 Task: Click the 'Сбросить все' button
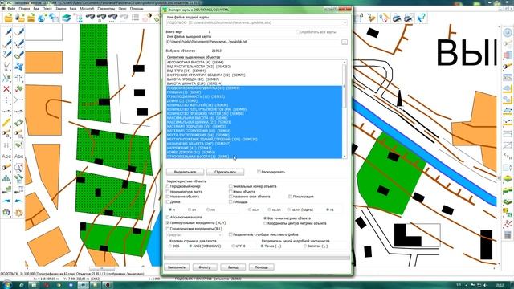(x=225, y=172)
